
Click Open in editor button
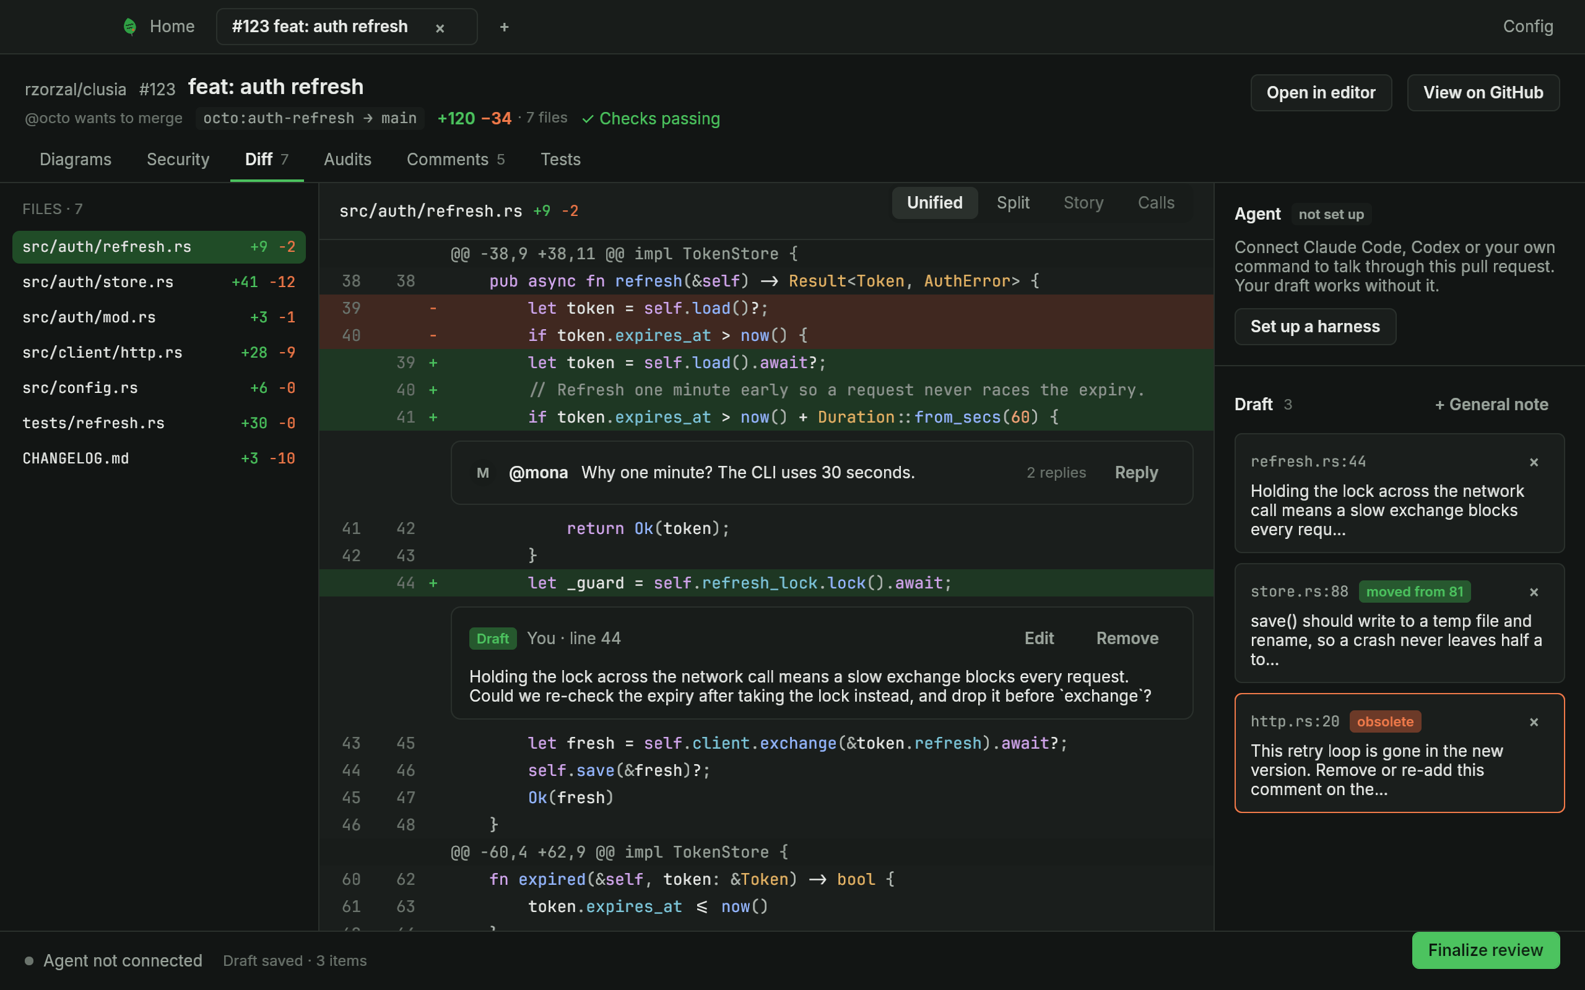point(1321,92)
